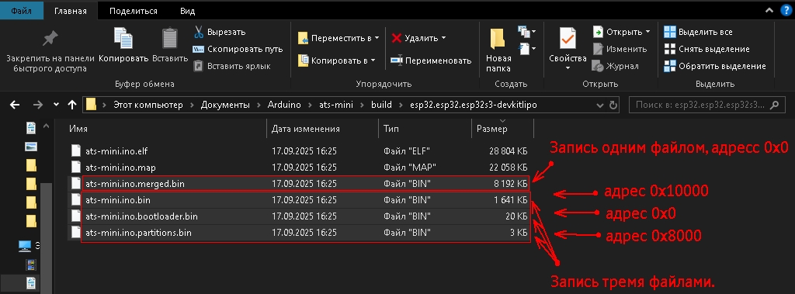Screen dimensions: 795x294
Task: Open the Help question mark icon
Action: 786,11
